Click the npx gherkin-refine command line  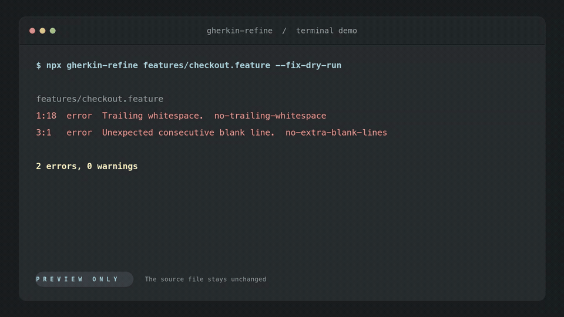189,65
